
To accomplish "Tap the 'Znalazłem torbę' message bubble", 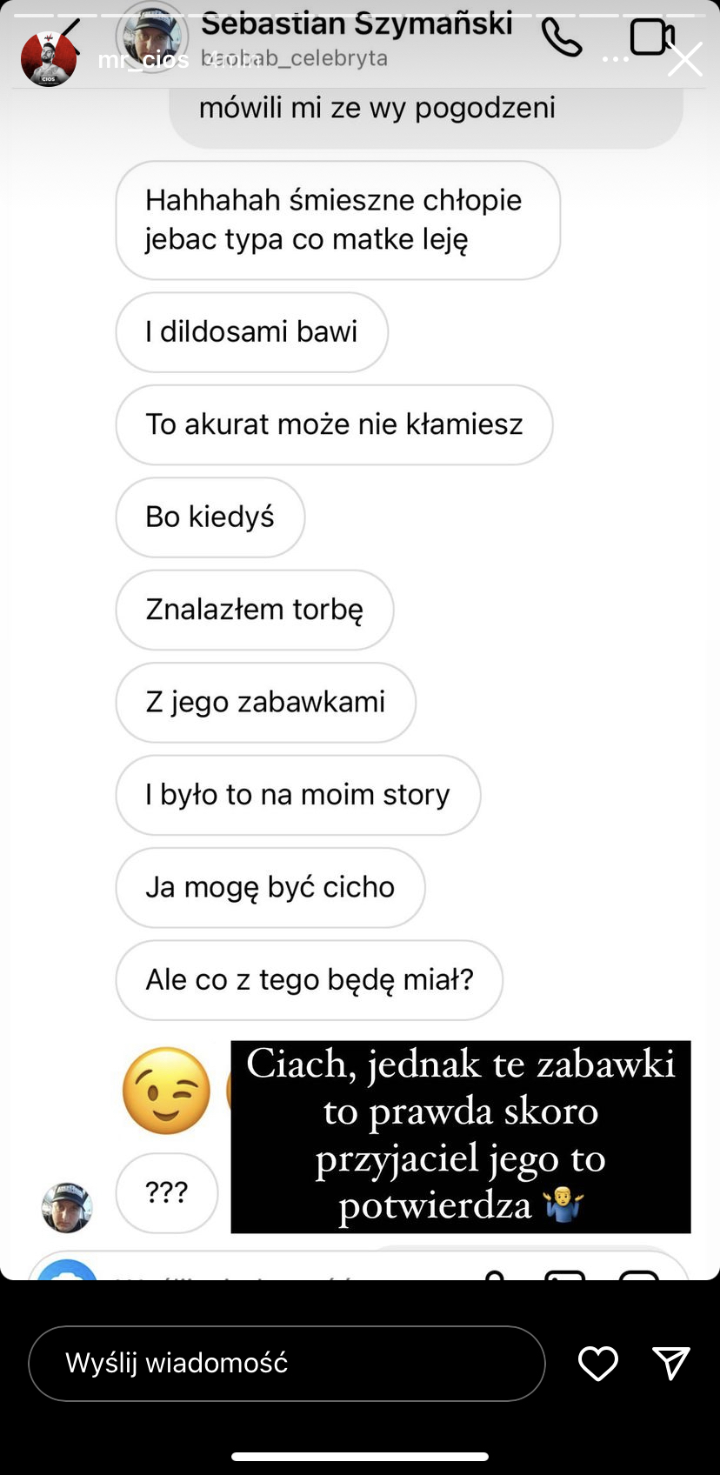I will [x=255, y=610].
